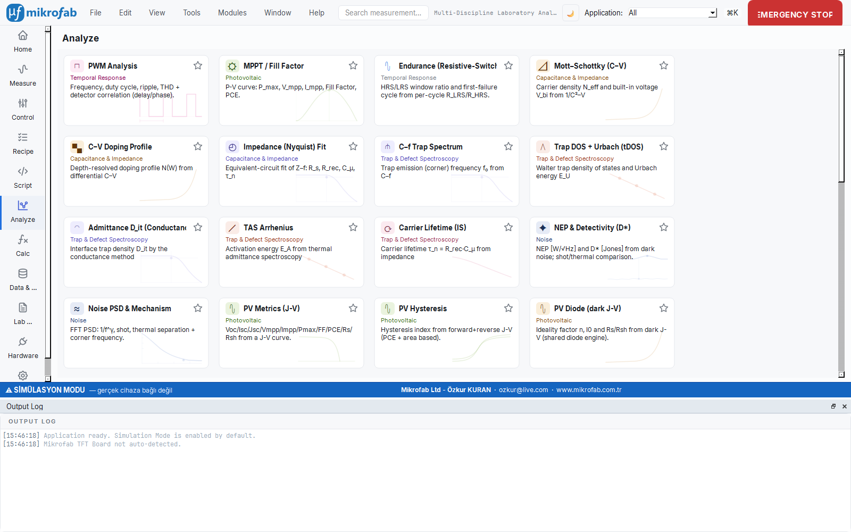Image resolution: width=851 pixels, height=532 pixels.
Task: Favorite the PWM Analysis card
Action: 198,65
